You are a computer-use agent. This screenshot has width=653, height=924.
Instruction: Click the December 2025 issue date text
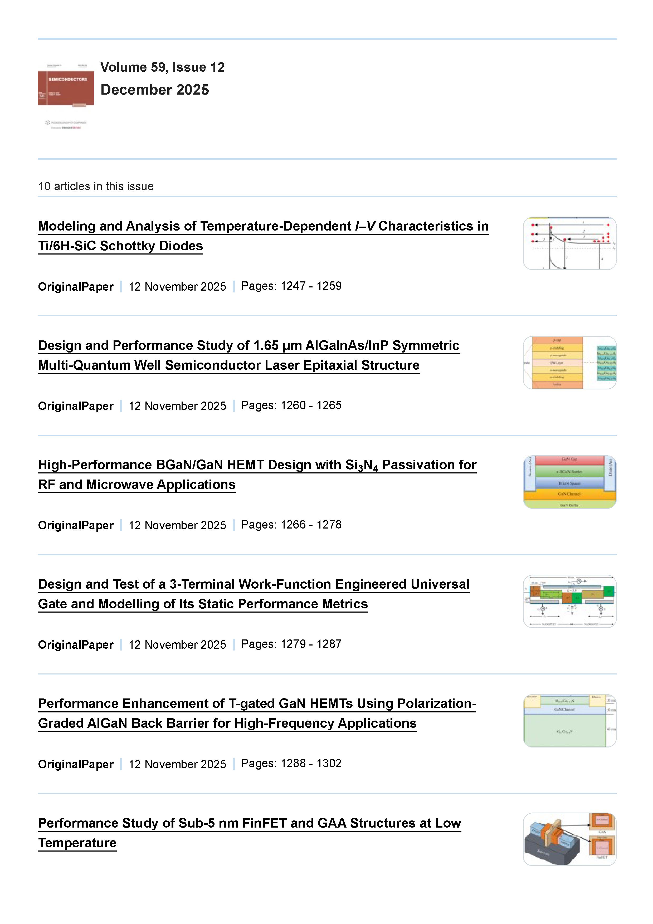[155, 90]
